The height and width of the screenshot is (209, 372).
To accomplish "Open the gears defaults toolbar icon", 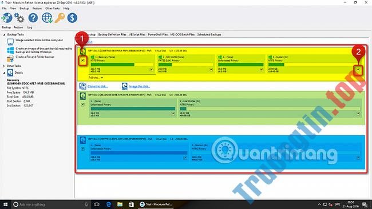I will coord(19,18).
